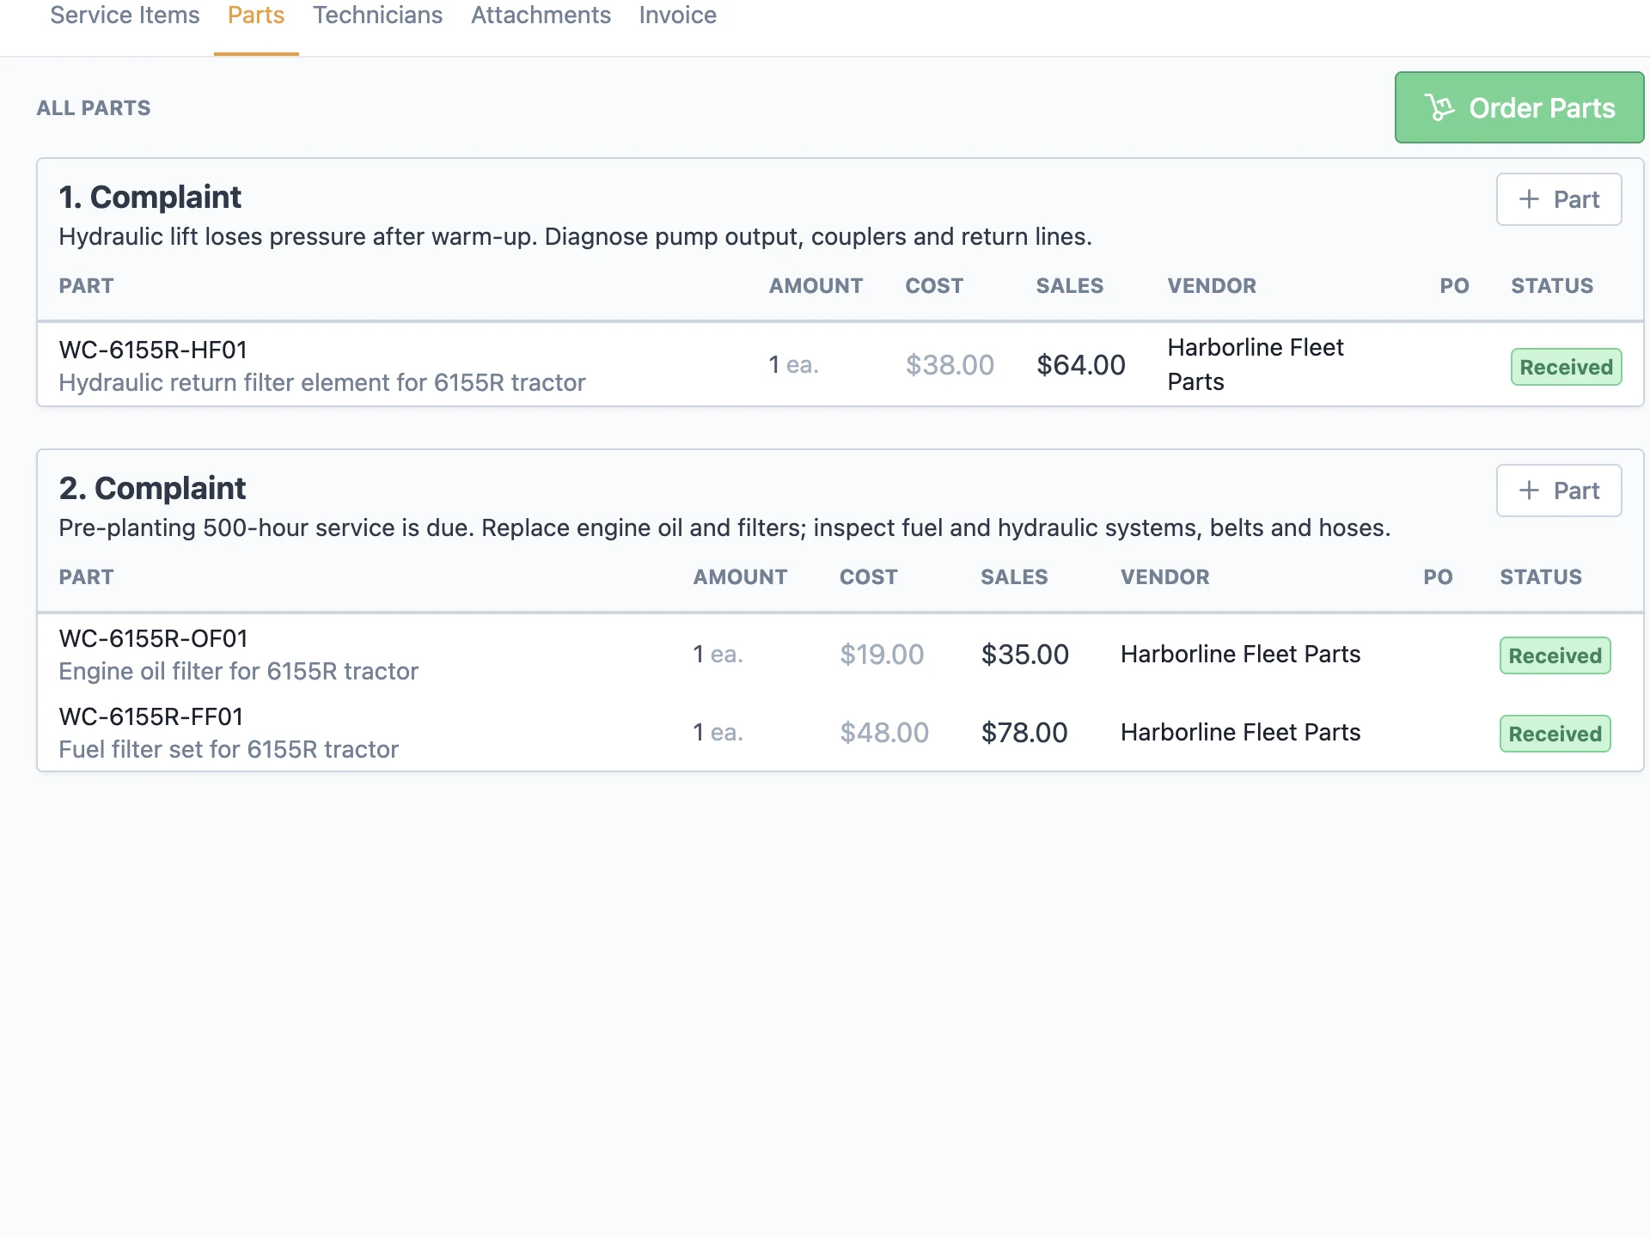This screenshot has width=1650, height=1237.
Task: Click the STATUS header in Complaint 2
Action: click(1541, 577)
